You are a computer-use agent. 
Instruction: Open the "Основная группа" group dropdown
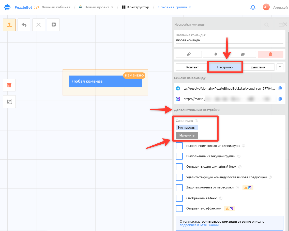point(174,7)
